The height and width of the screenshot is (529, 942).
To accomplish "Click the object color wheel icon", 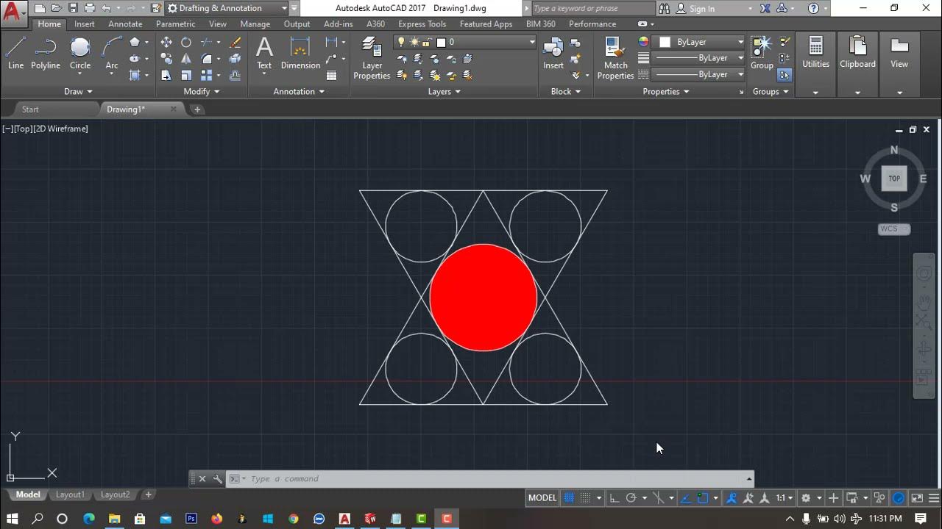I will (x=643, y=42).
